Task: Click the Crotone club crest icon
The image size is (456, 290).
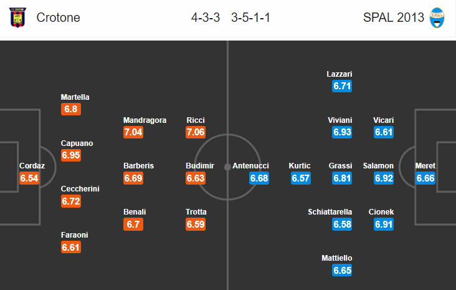Action: click(17, 17)
